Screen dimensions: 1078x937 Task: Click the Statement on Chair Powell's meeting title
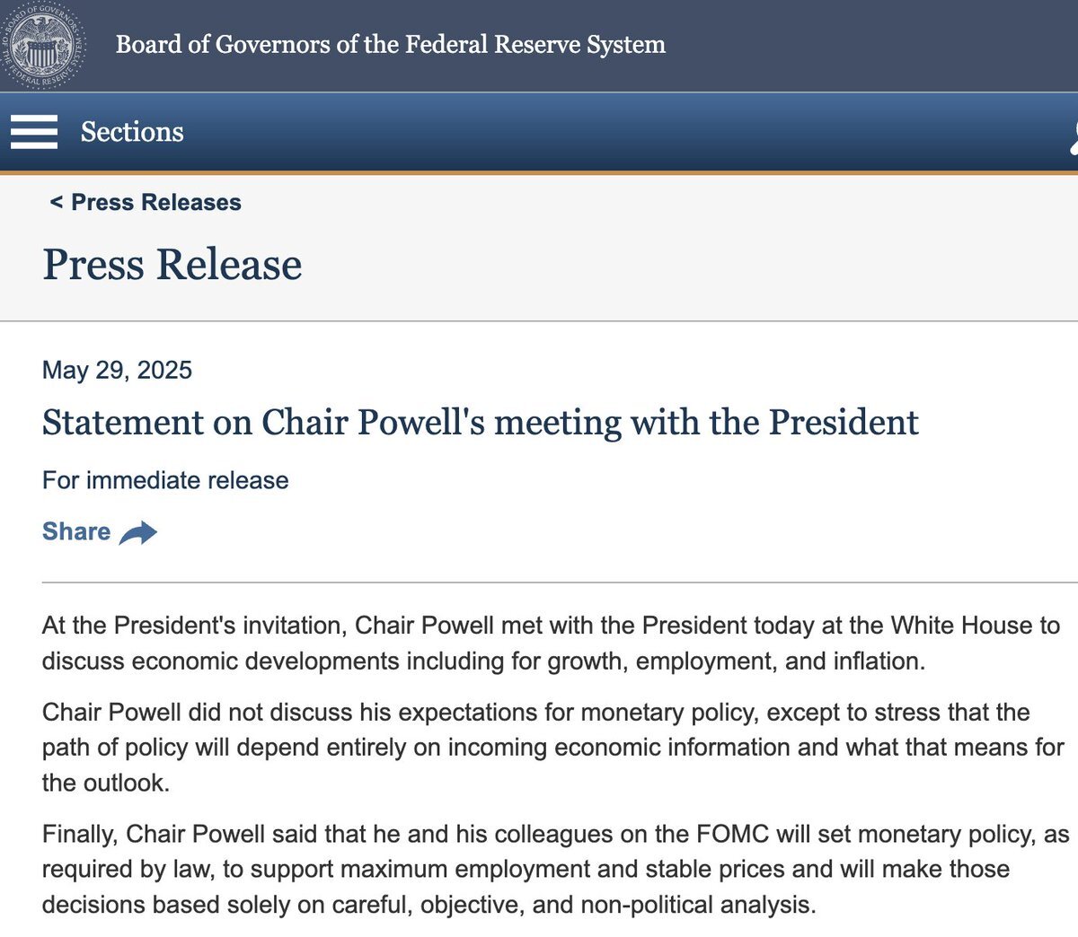481,422
